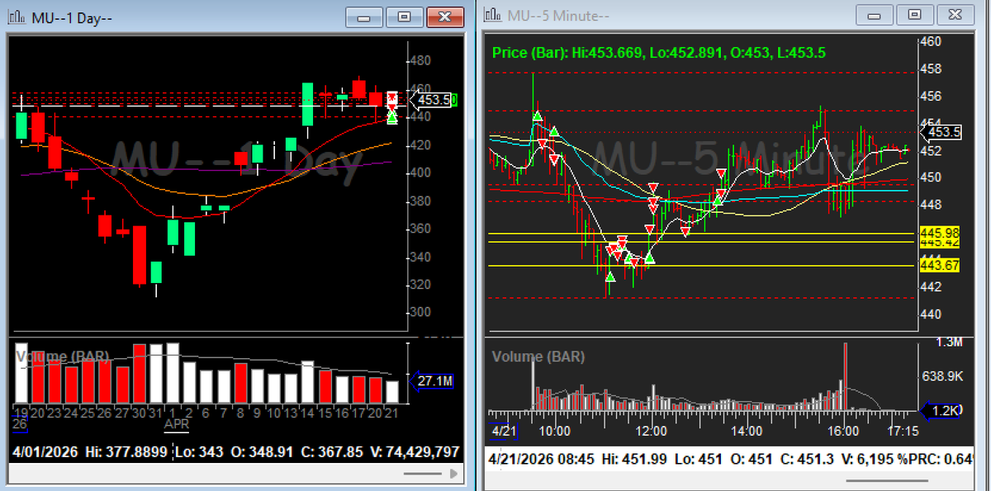Click the 1.3M volume axis label
Screen dimensions: 991x491
pyautogui.click(x=951, y=342)
